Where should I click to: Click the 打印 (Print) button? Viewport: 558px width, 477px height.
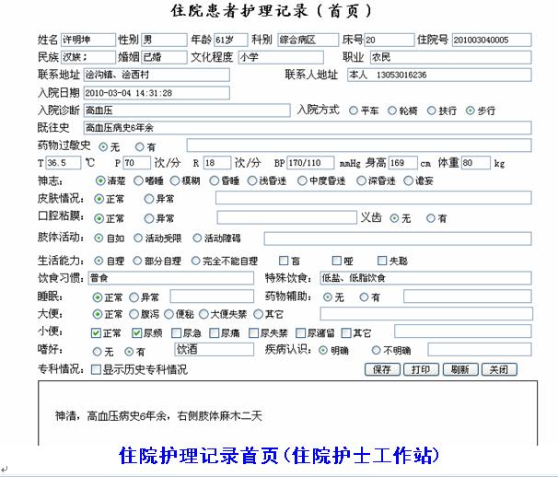click(x=420, y=369)
